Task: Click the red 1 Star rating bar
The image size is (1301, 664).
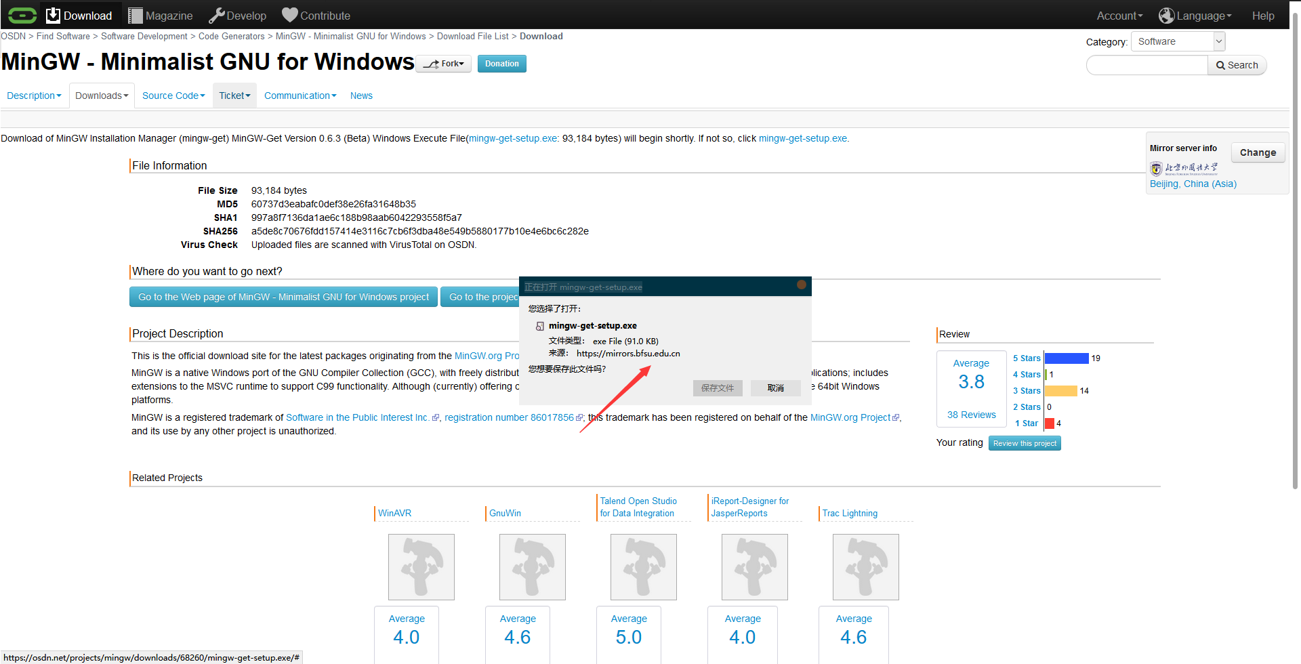Action: (x=1050, y=423)
